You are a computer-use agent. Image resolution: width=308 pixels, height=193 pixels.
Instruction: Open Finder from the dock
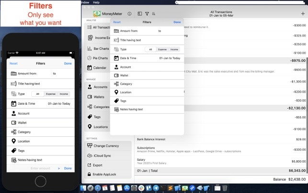coord(83,188)
